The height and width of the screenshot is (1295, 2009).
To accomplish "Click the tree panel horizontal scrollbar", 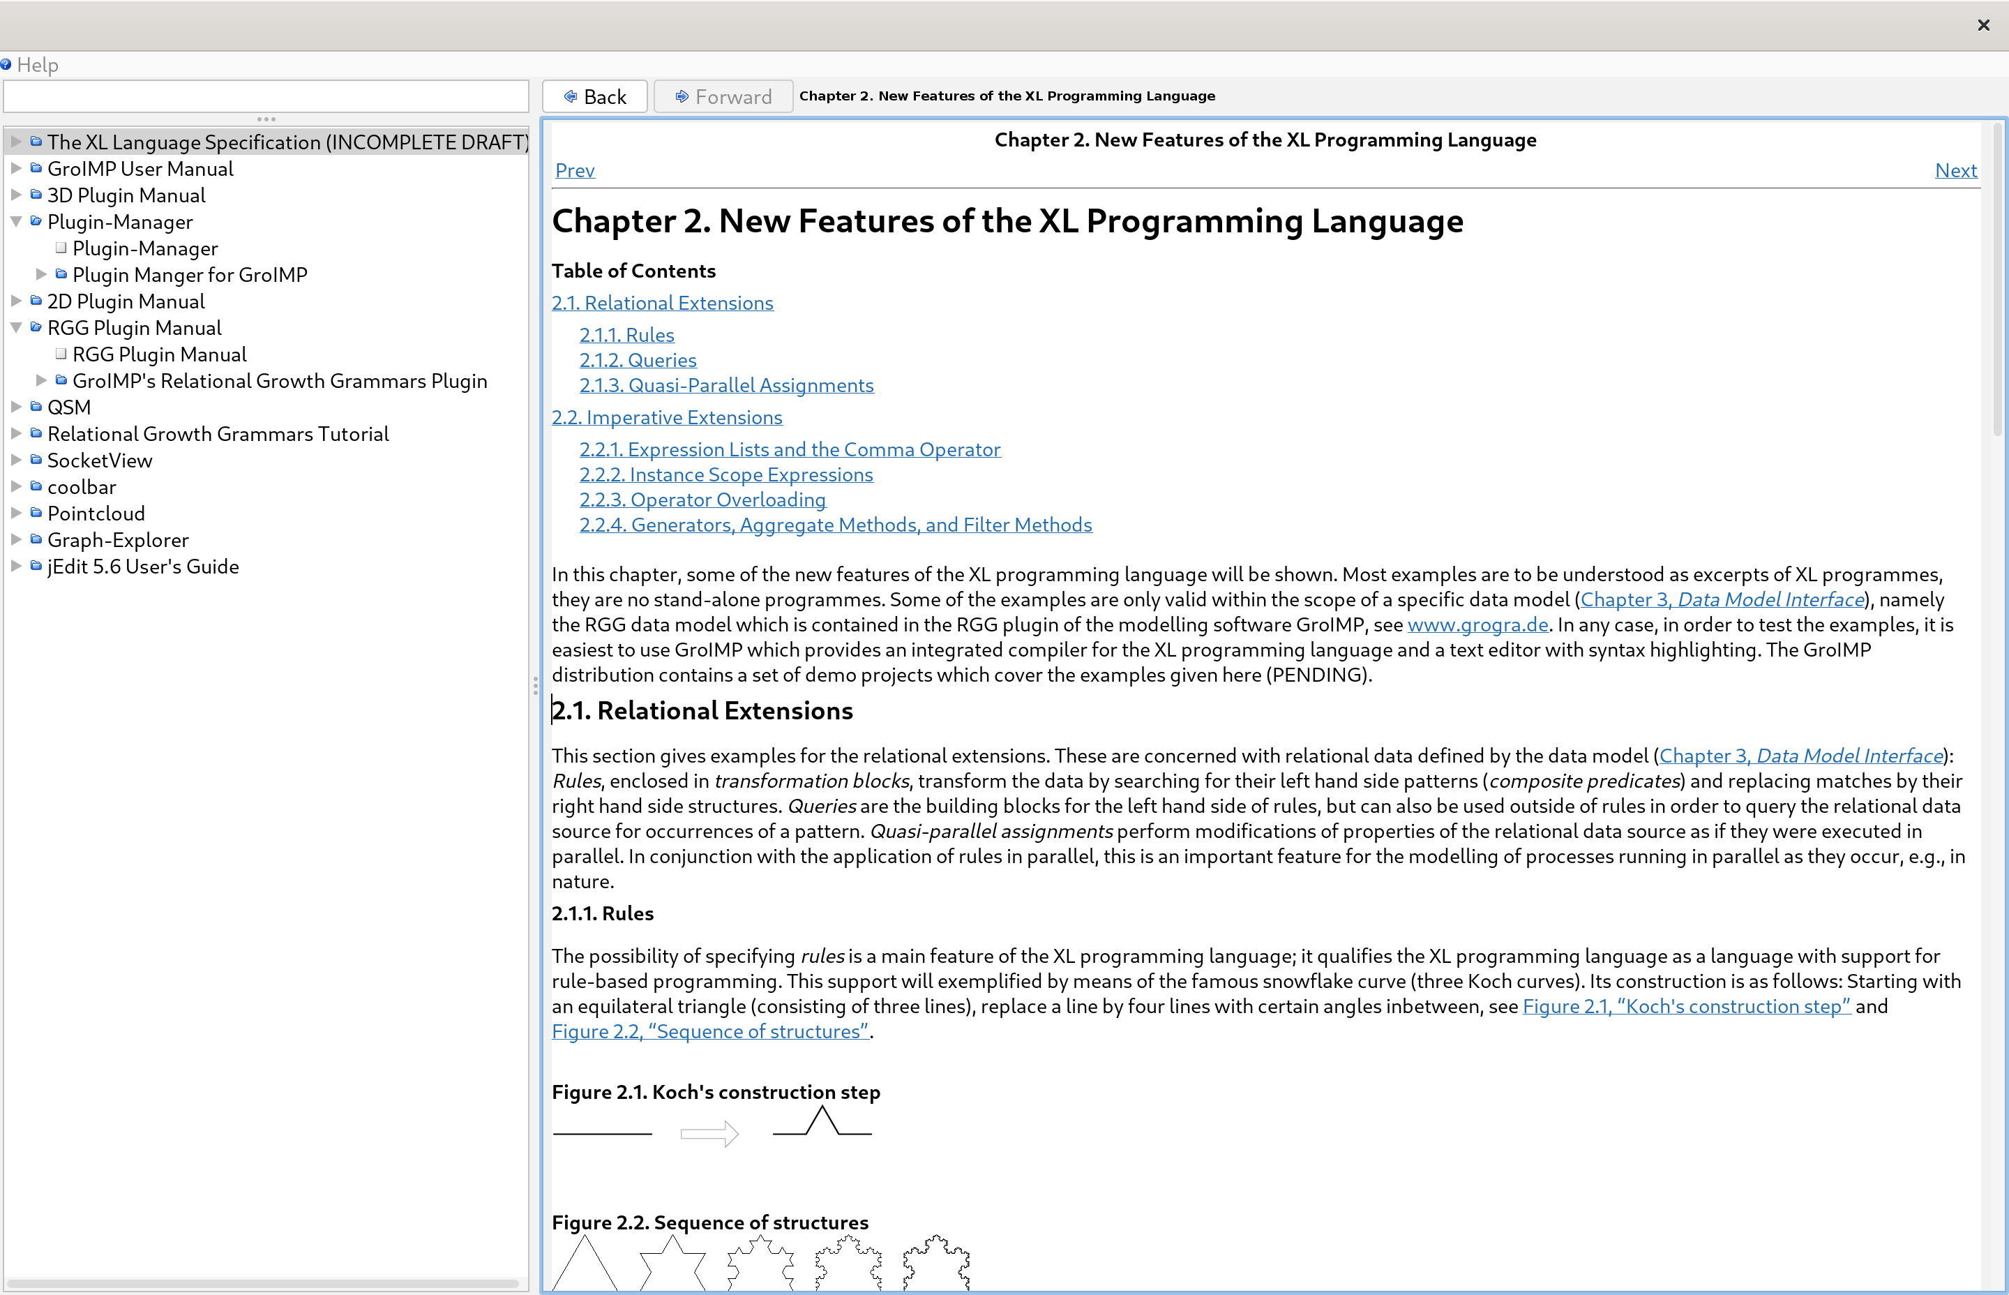I will [x=262, y=1284].
